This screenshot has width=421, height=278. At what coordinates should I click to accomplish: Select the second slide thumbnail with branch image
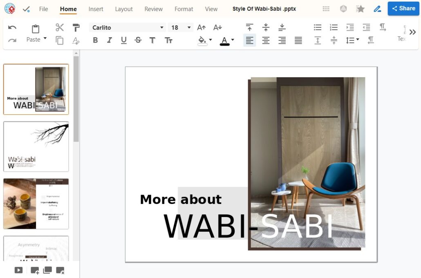click(36, 146)
